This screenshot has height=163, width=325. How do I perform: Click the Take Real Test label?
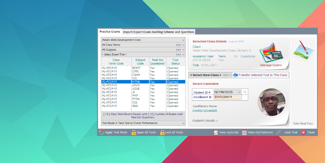click(x=303, y=123)
